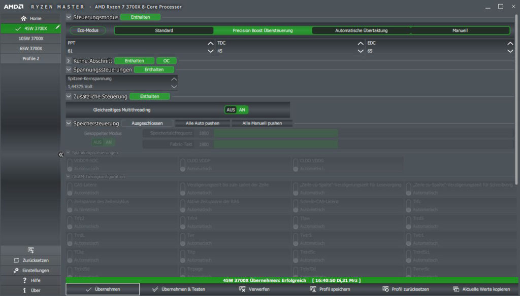Select the 105W 3700X profile tab
The height and width of the screenshot is (296, 520).
[x=31, y=39]
